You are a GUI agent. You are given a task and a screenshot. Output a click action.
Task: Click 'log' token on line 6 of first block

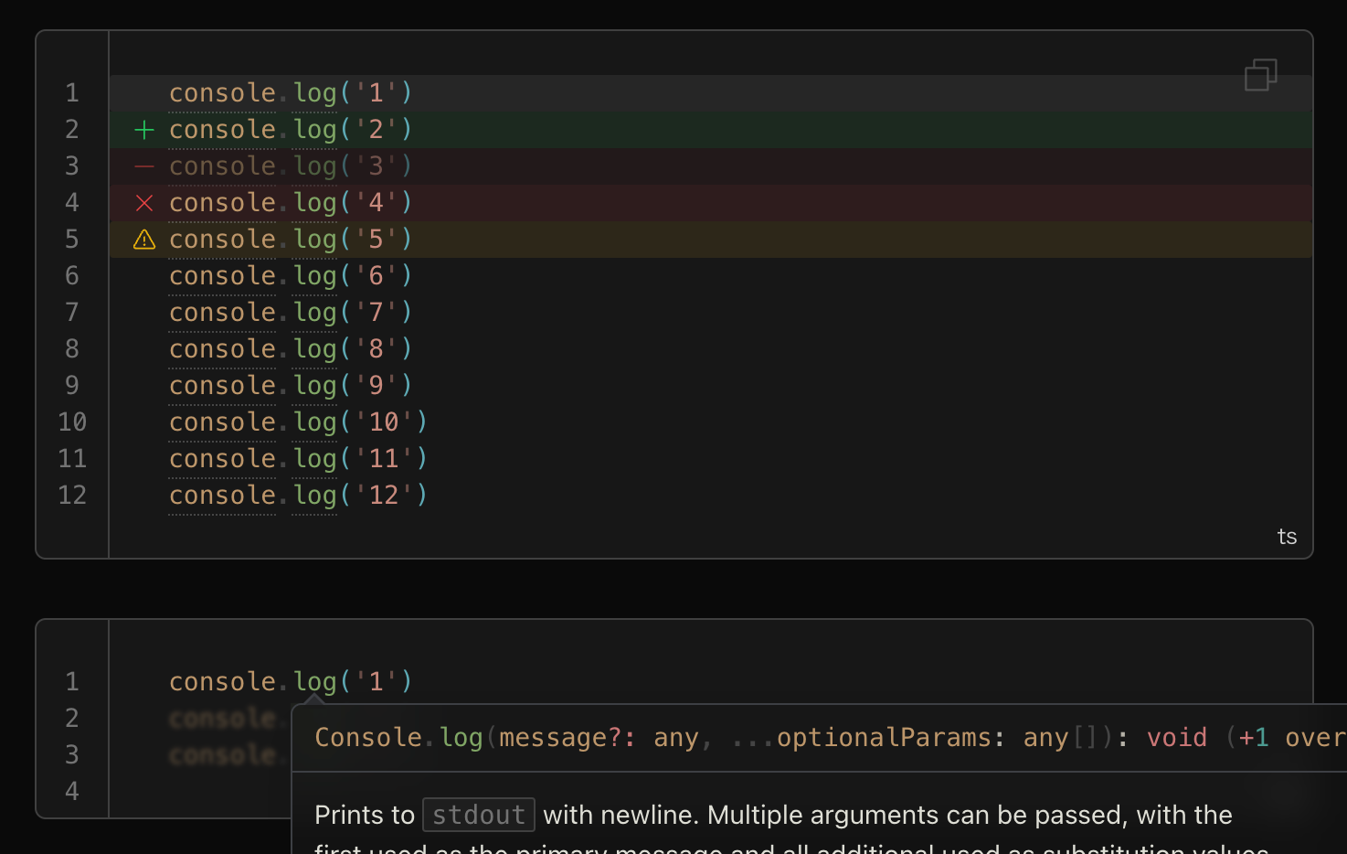click(x=314, y=276)
